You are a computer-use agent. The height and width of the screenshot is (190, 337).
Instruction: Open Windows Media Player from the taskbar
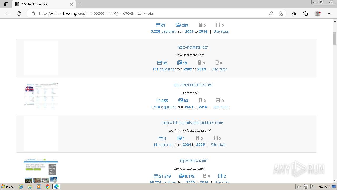(x=39, y=187)
